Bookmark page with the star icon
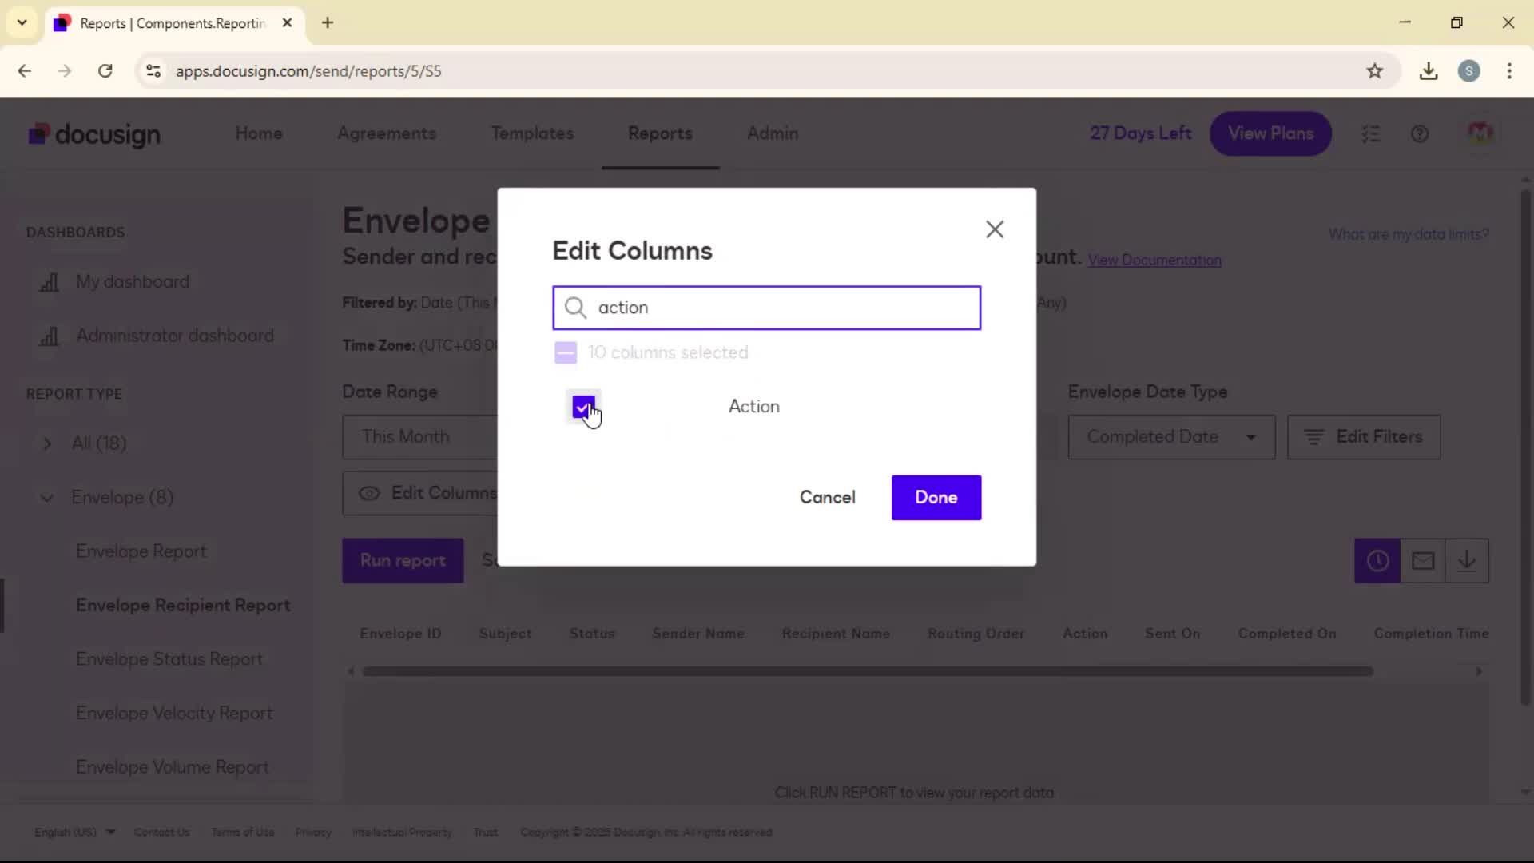This screenshot has height=863, width=1534. tap(1374, 71)
